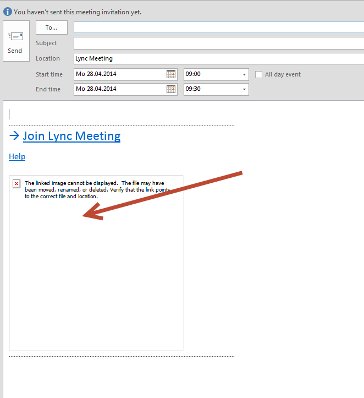Screen dimensions: 364x398
Task: Open the Start time calendar picker icon
Action: pyautogui.click(x=171, y=74)
